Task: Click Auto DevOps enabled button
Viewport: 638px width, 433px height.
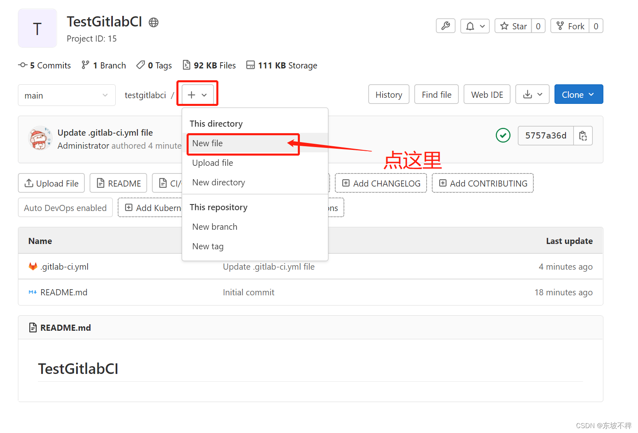Action: point(65,208)
